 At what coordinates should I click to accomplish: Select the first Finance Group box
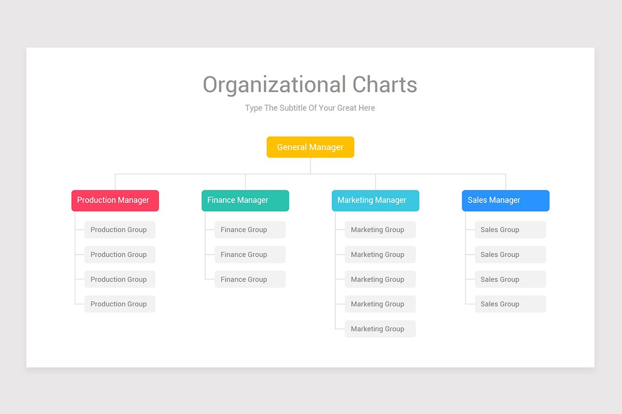[250, 230]
